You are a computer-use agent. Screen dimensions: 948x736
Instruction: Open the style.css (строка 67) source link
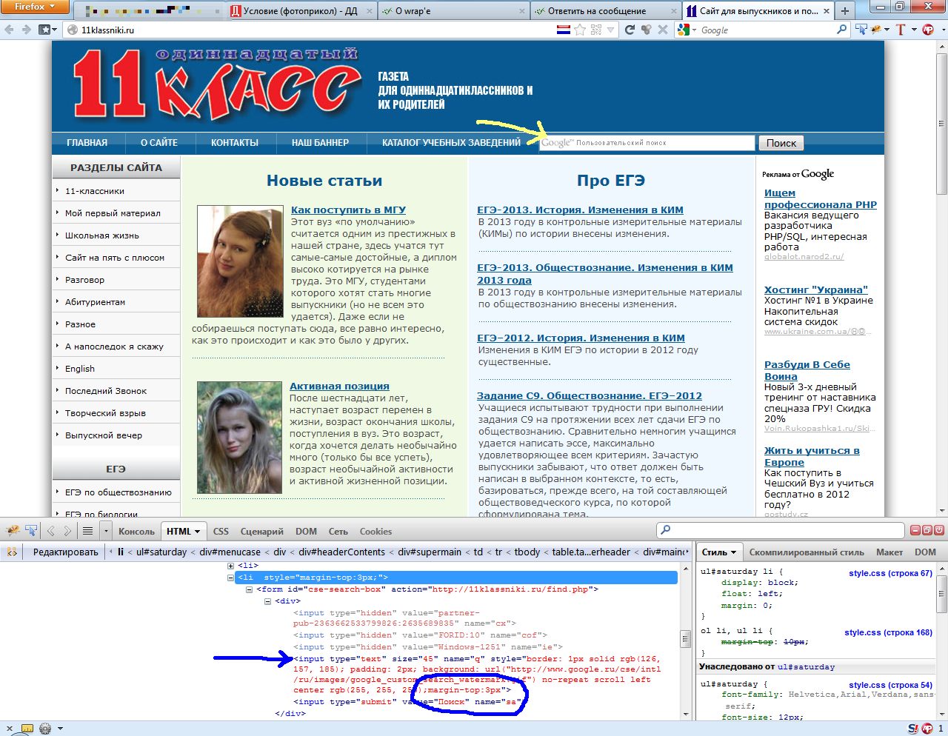pyautogui.click(x=890, y=573)
